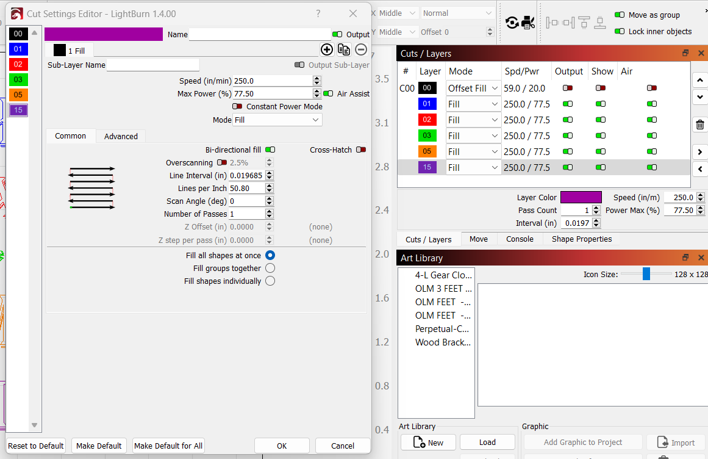Image resolution: width=708 pixels, height=459 pixels.
Task: Select red layer 02 in editor list
Action: (18, 64)
